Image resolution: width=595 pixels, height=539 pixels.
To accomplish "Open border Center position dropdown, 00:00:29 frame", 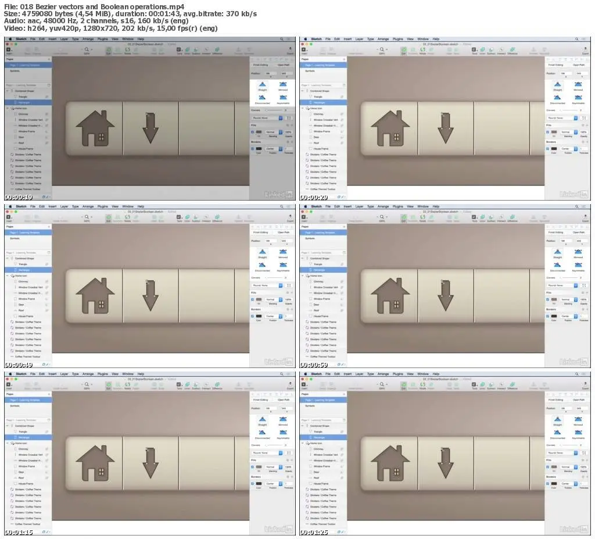I will point(568,148).
